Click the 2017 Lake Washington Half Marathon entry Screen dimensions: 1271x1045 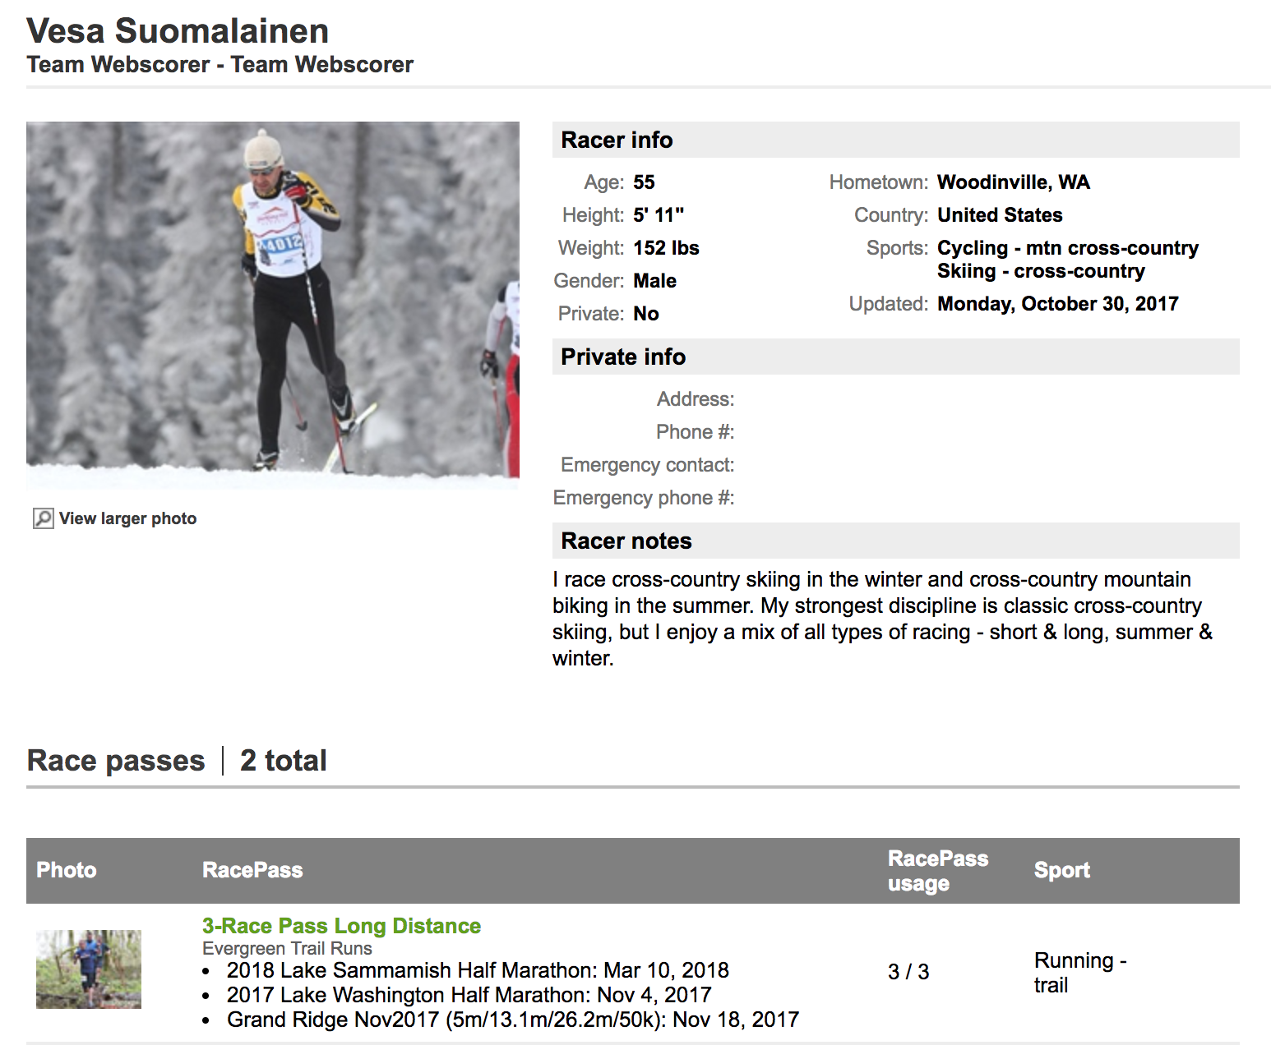469,995
